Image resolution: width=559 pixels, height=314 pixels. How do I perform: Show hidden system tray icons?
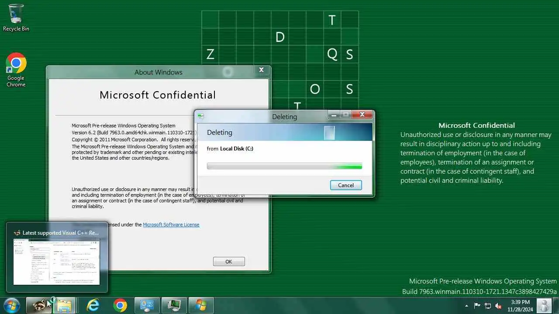(x=466, y=306)
